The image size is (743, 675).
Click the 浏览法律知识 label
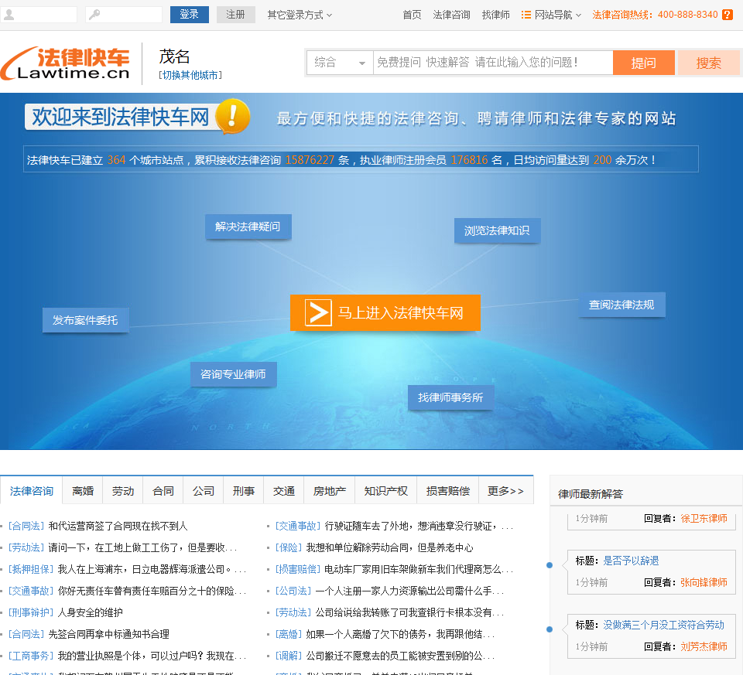tap(497, 230)
